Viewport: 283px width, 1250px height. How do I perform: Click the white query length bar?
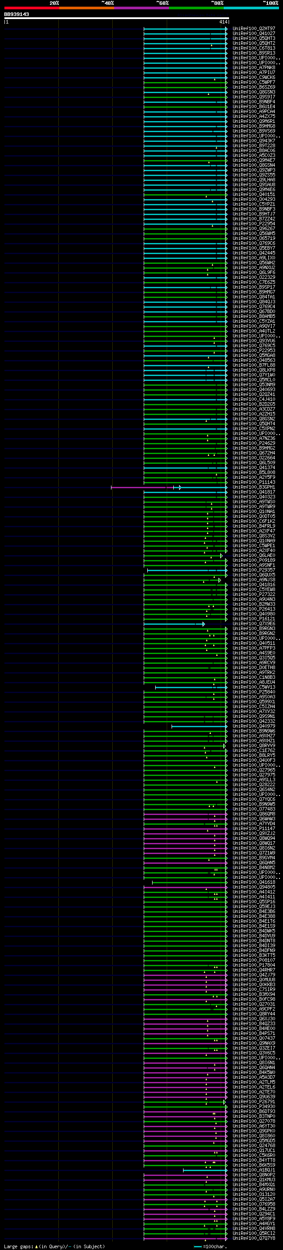pos(117,18)
